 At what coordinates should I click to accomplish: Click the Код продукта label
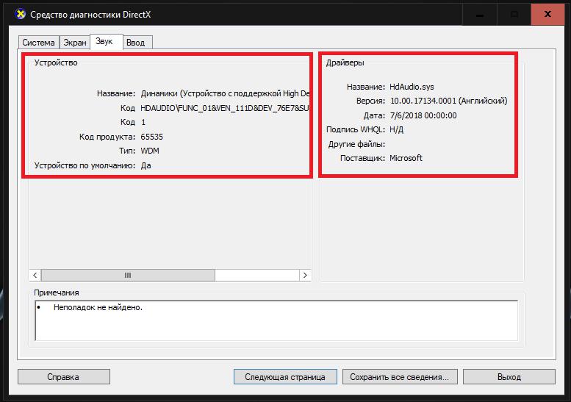[107, 137]
